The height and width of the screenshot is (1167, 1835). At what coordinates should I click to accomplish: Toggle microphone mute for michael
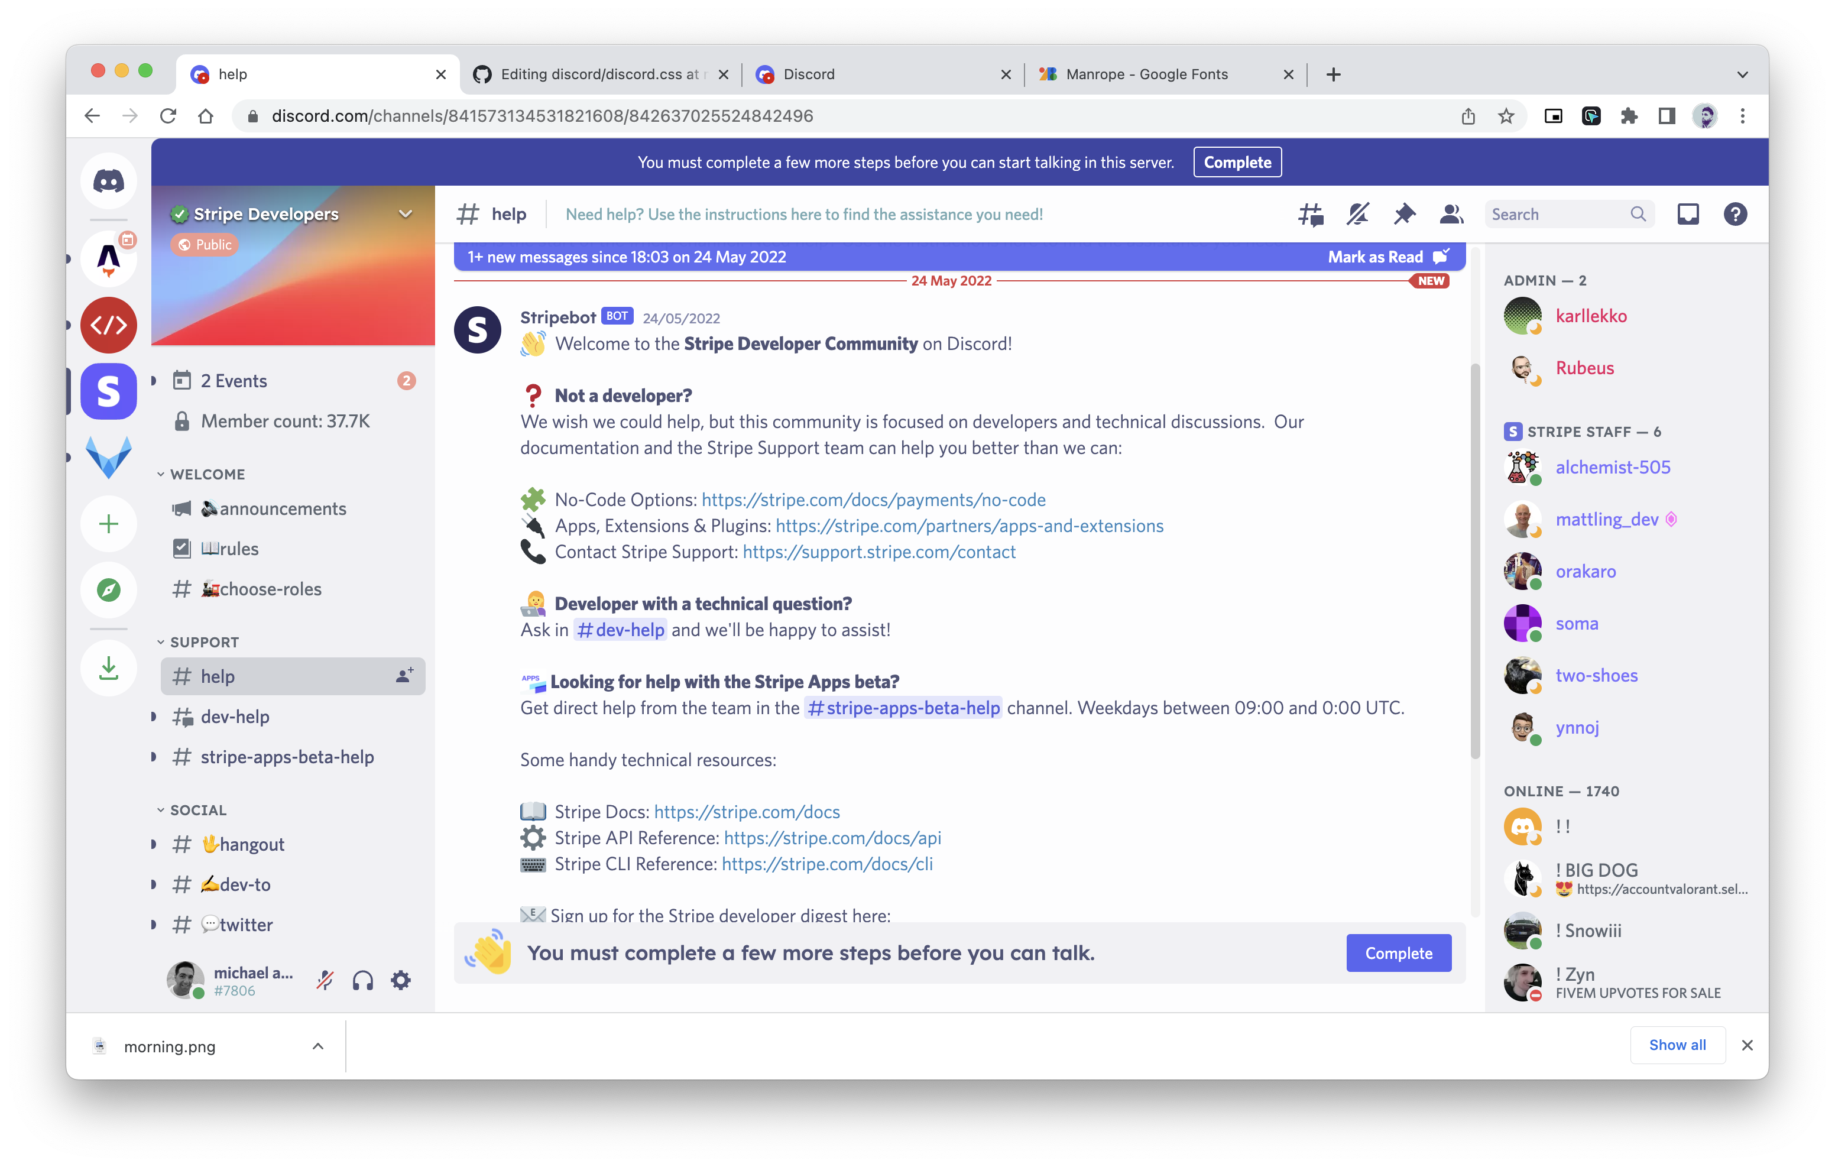325,980
